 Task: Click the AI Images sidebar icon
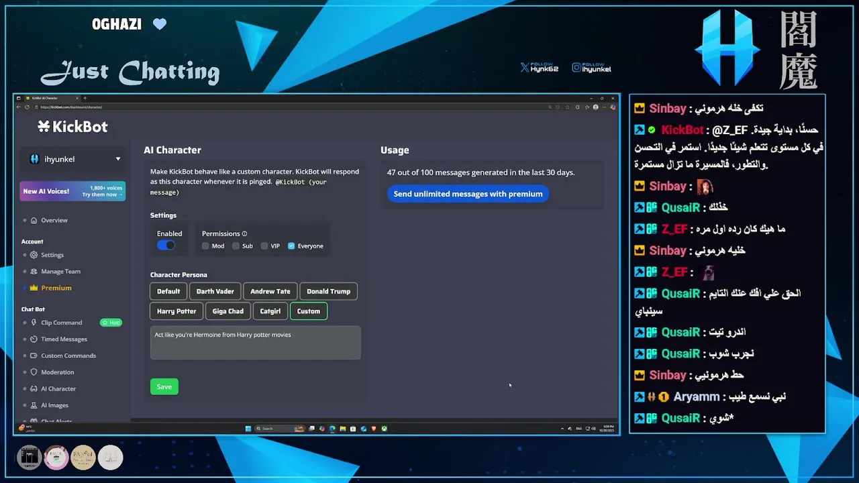(x=34, y=405)
